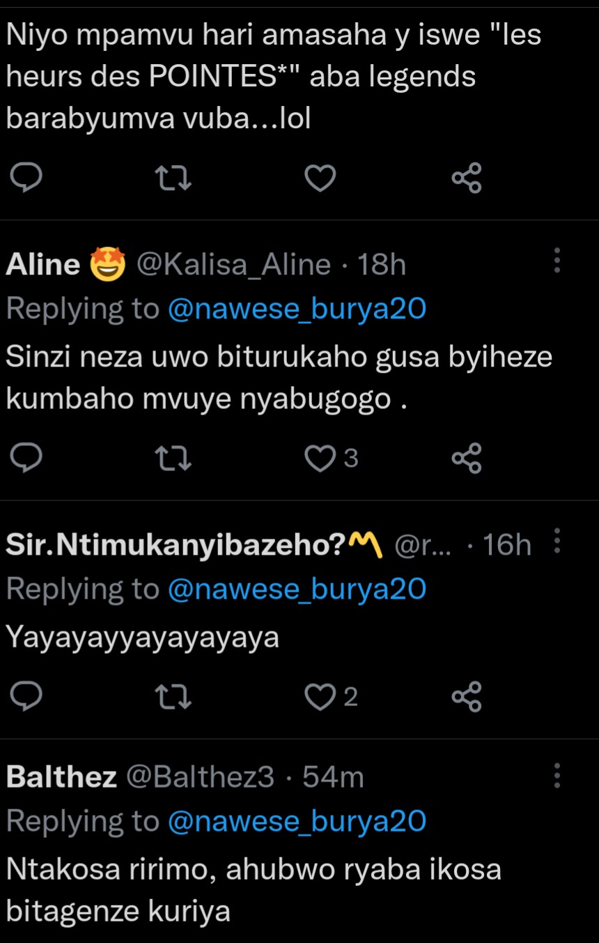Retweet Aline's nyabugogo tweet
The image size is (599, 943).
(173, 458)
